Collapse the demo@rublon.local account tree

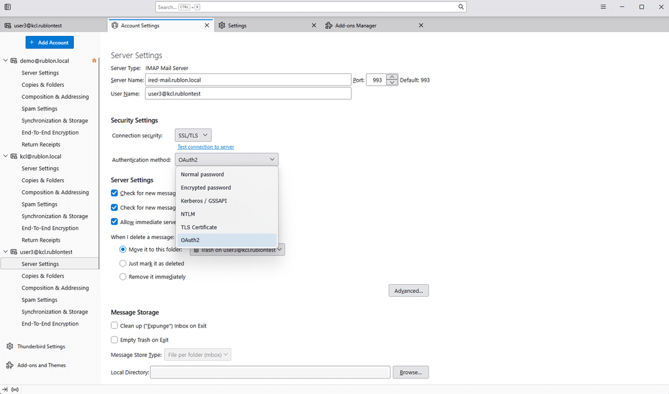[5, 61]
